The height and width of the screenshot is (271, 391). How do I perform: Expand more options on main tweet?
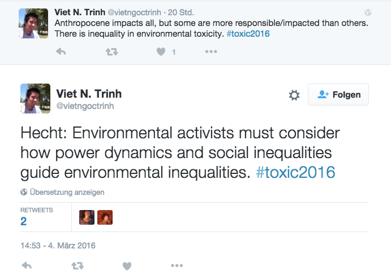177,265
